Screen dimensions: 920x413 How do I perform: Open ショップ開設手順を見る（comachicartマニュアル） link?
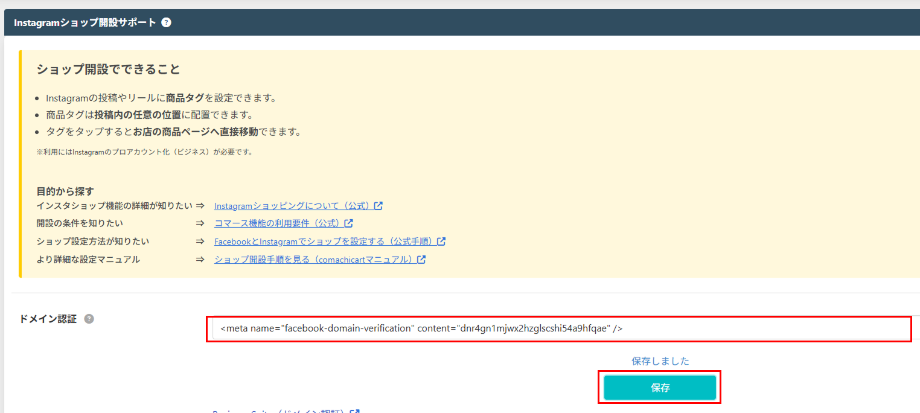tap(314, 260)
